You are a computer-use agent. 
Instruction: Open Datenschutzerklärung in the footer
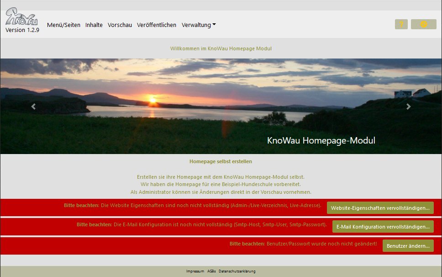coord(237,271)
